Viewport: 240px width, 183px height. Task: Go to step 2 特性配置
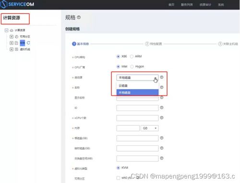tap(154, 44)
